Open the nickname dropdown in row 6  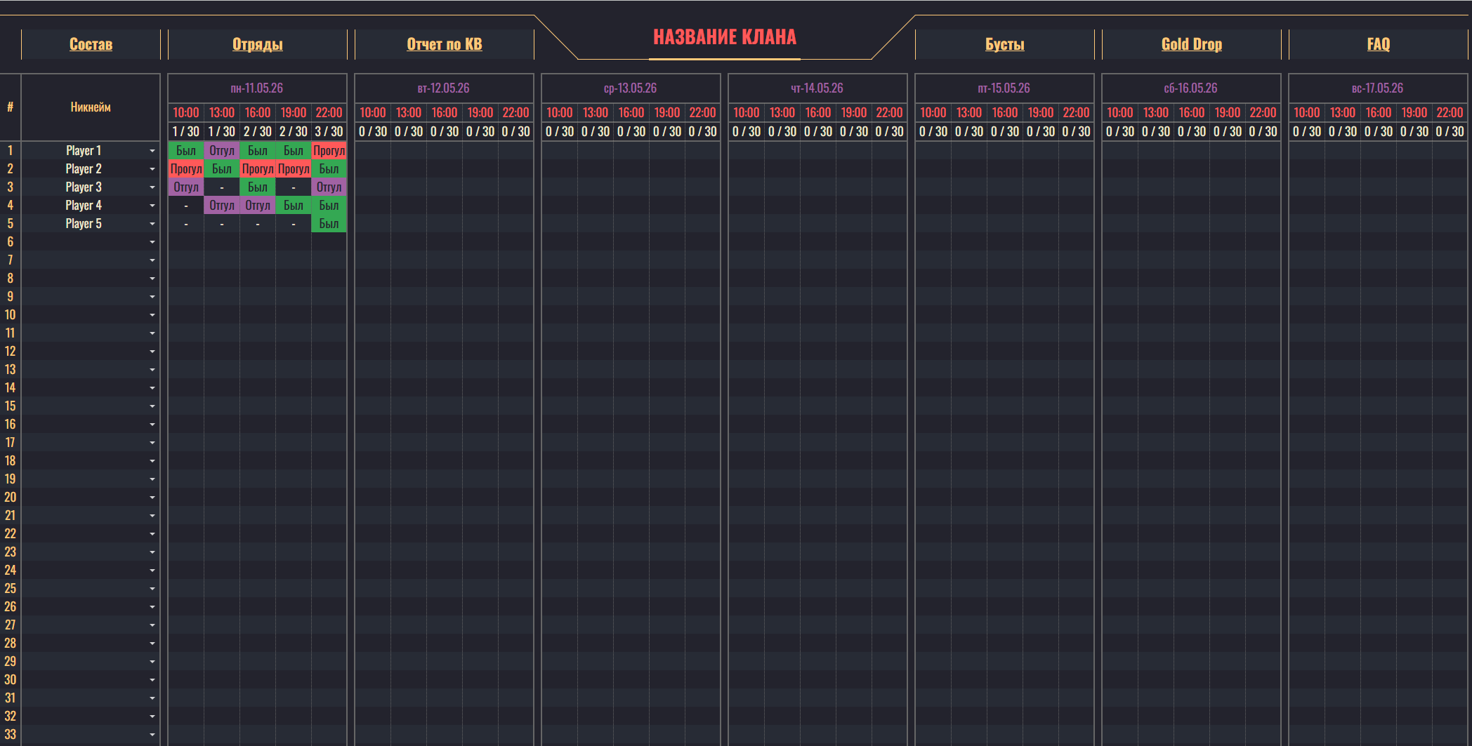[152, 242]
